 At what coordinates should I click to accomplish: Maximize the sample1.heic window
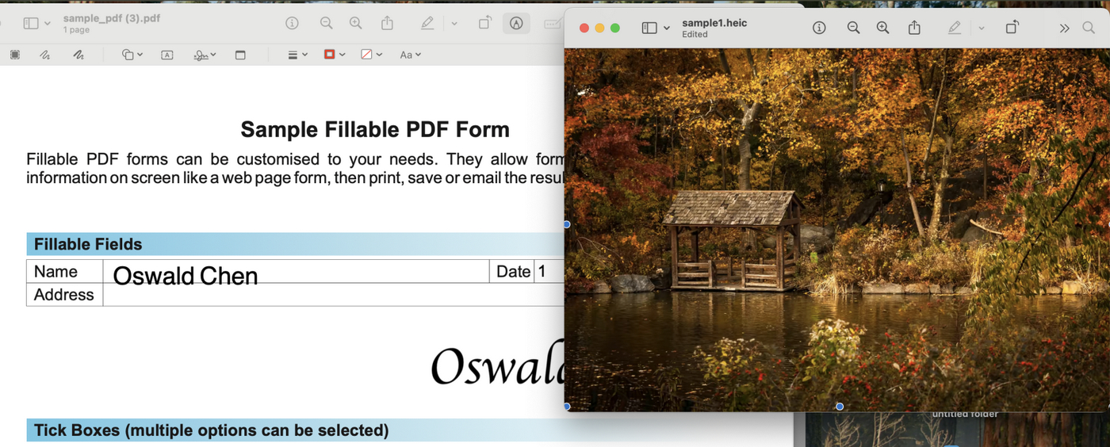(x=614, y=28)
